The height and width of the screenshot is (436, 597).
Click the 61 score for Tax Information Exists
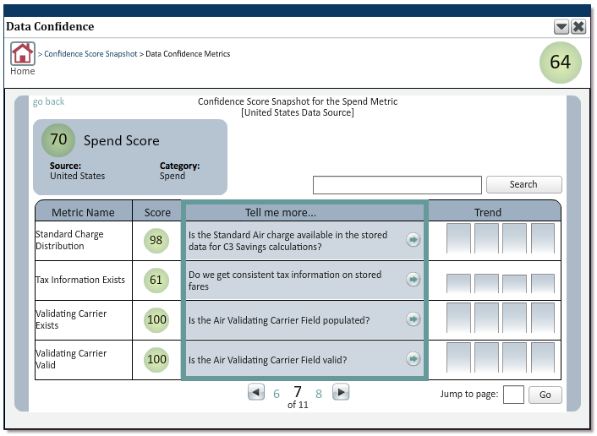(x=156, y=281)
